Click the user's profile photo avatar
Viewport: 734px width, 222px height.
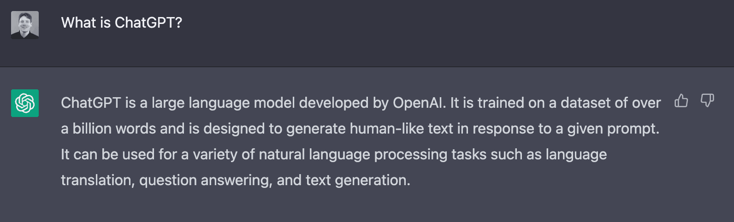pos(25,25)
